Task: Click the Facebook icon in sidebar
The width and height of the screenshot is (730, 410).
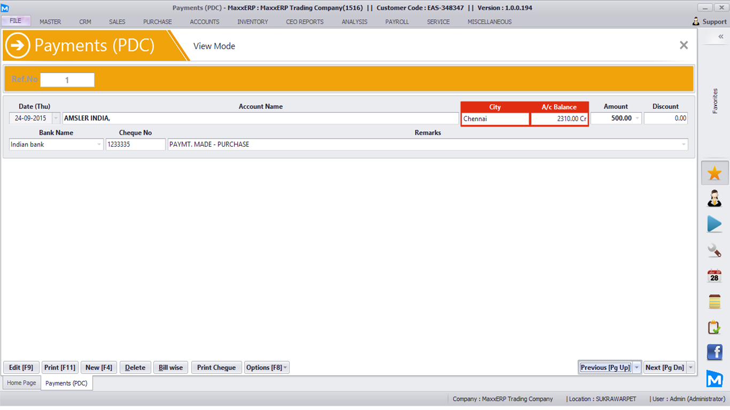Action: [x=715, y=352]
